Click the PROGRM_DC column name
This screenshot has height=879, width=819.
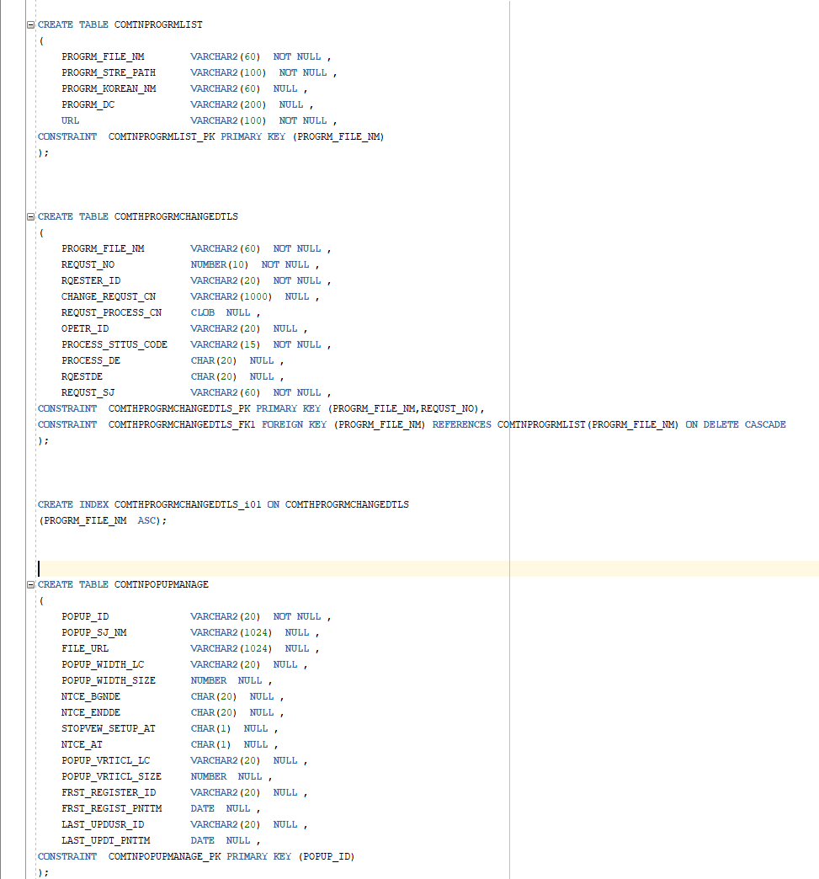pos(88,104)
